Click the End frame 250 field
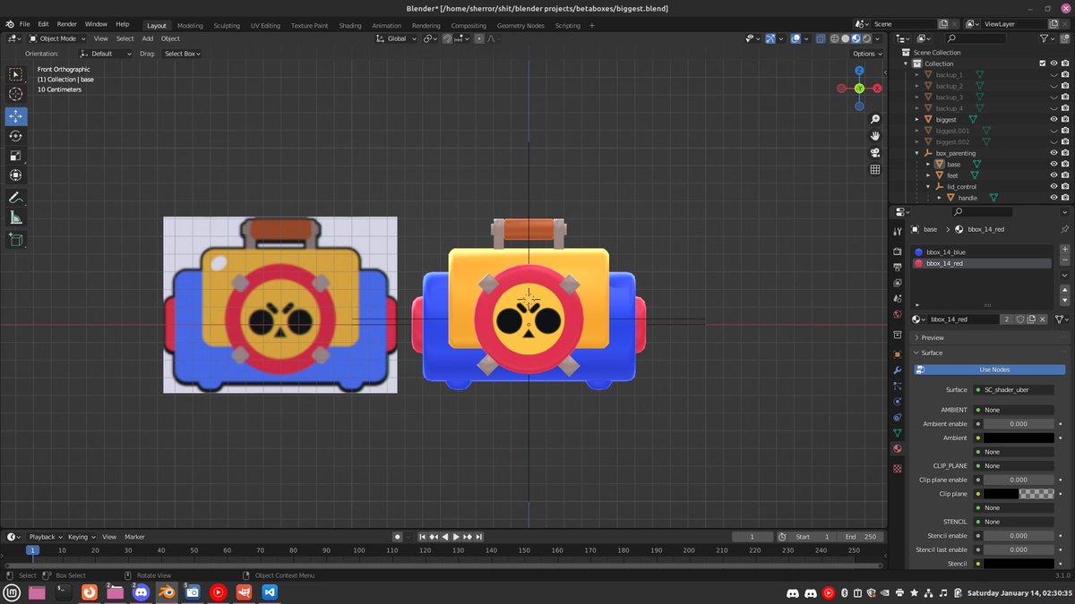The image size is (1075, 604). (x=862, y=537)
